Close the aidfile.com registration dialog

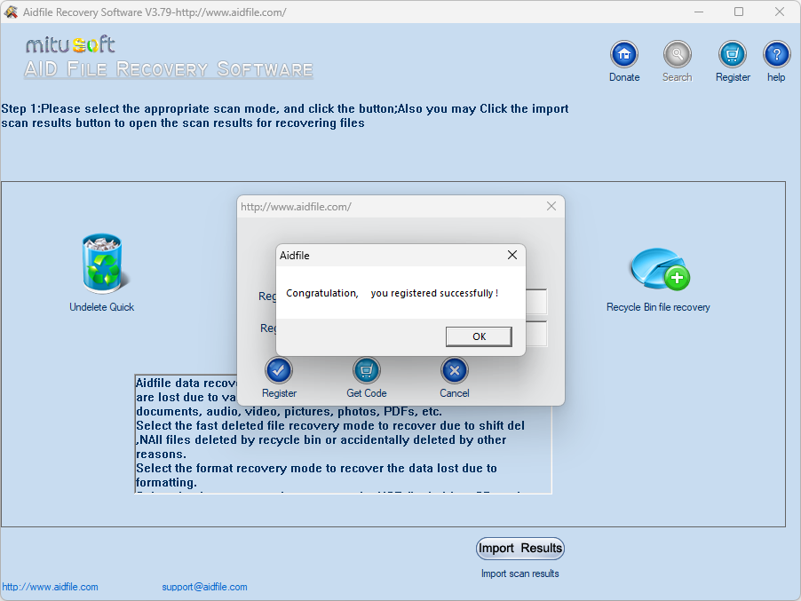click(x=551, y=206)
